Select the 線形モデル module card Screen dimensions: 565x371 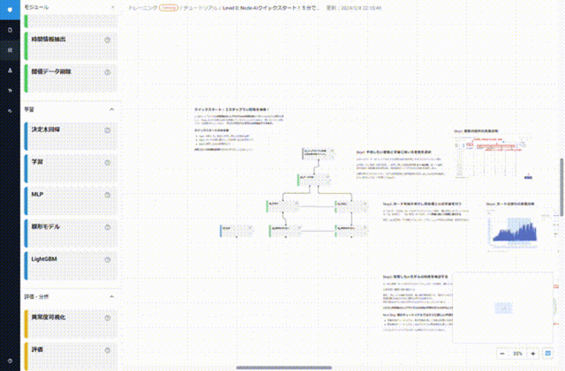(x=71, y=233)
